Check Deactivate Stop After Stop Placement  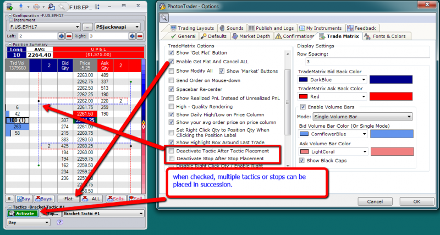(x=171, y=159)
